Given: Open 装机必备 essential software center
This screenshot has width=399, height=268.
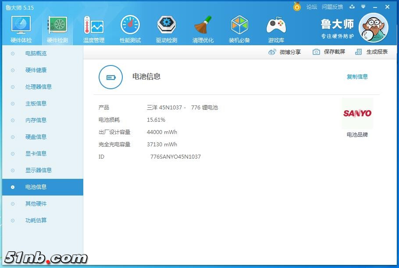Looking at the screenshot, I should click(239, 29).
